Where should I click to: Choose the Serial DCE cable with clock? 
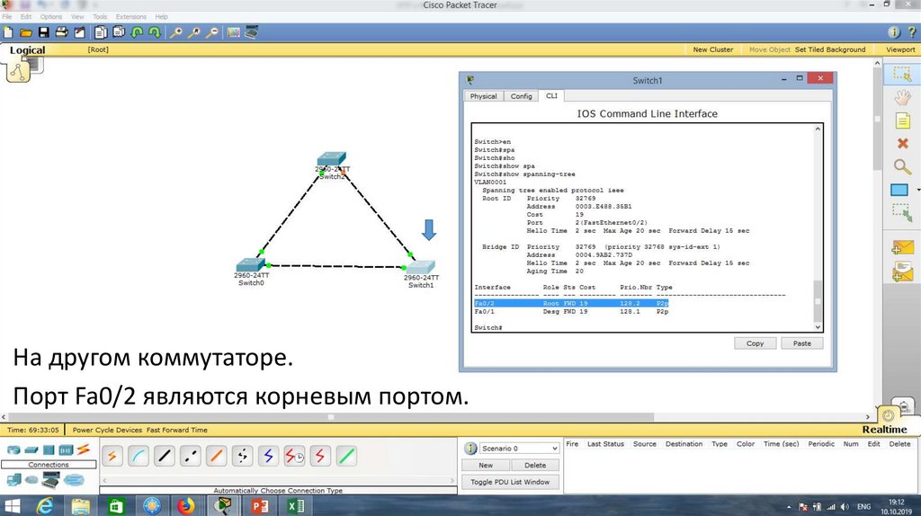294,456
